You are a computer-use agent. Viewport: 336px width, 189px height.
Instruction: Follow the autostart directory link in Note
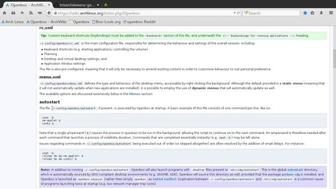295,170
